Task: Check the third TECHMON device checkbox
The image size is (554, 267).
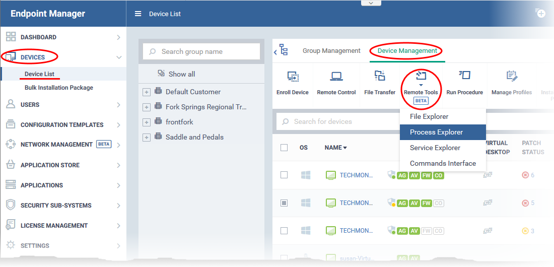Action: coord(284,231)
